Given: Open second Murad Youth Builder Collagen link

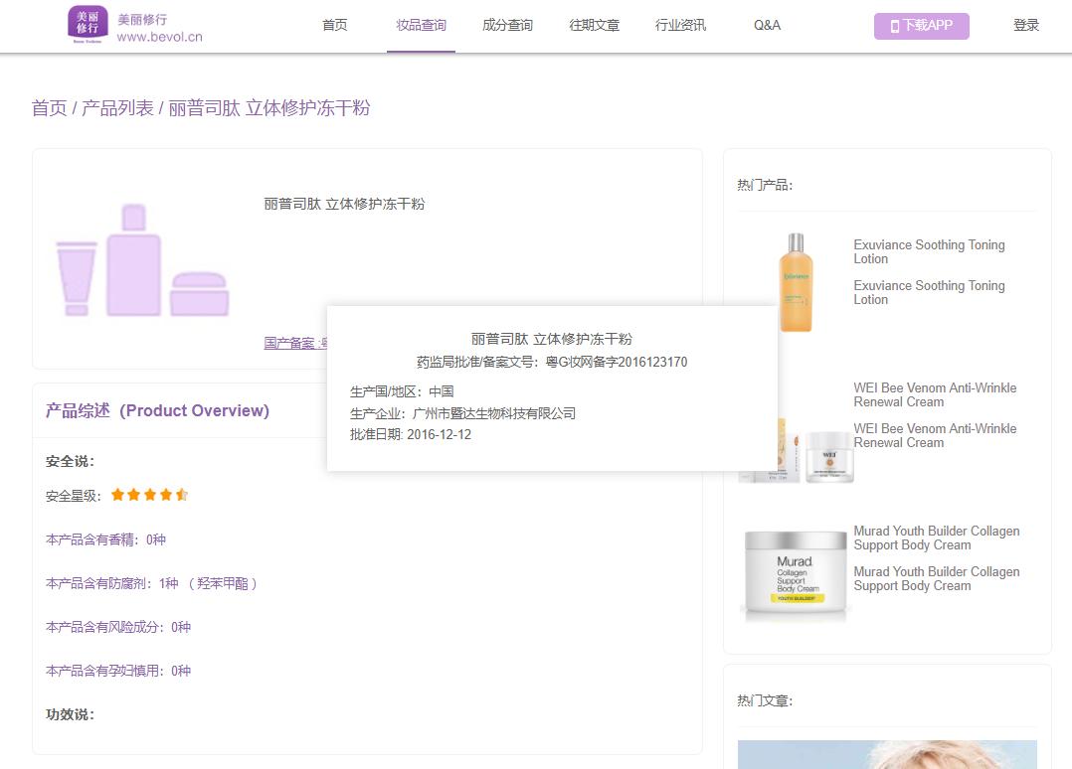Looking at the screenshot, I should [937, 579].
